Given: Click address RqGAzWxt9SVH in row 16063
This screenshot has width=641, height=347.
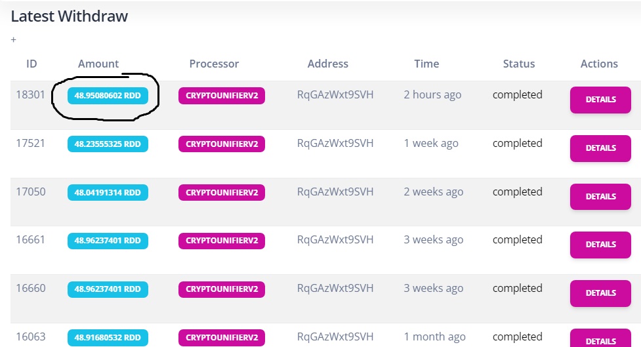Looking at the screenshot, I should (335, 337).
